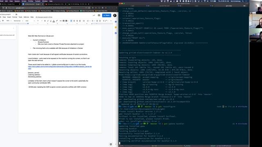The width and height of the screenshot is (262, 147).
Task: Click the blue Share button
Action: point(106,16)
